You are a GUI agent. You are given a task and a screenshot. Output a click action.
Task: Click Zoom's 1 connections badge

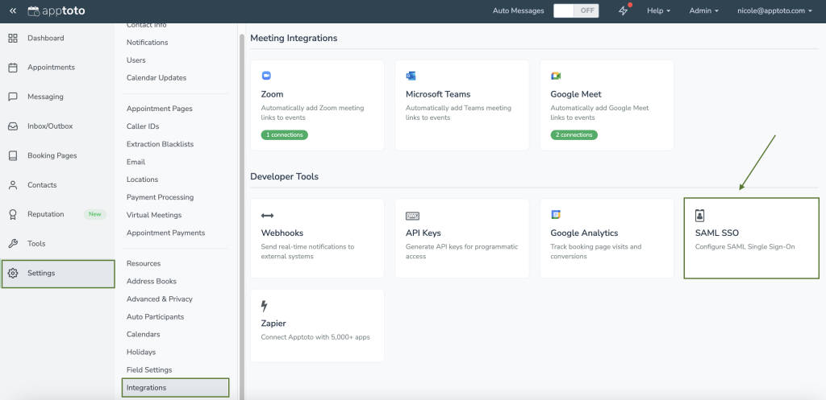pyautogui.click(x=285, y=135)
